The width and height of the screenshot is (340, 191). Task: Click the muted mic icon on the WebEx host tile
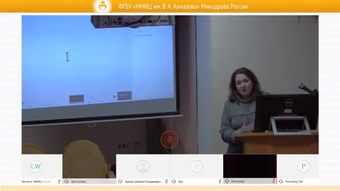click(59, 181)
